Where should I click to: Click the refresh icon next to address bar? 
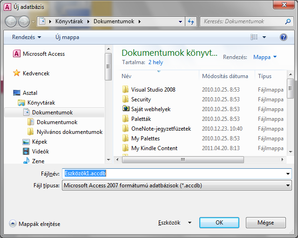coord(191,21)
